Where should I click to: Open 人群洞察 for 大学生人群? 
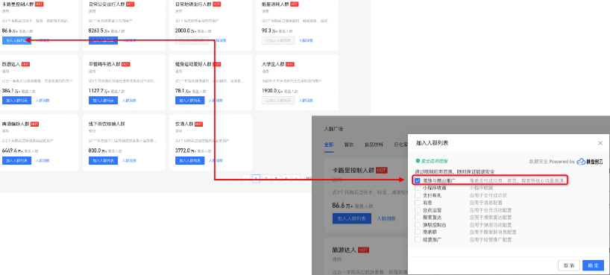pos(306,101)
